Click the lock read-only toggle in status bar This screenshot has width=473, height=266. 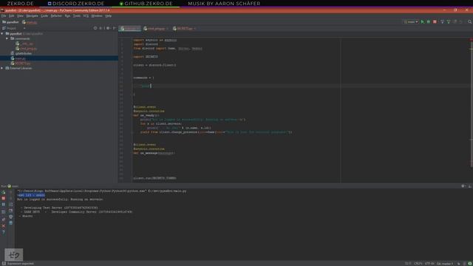(459, 264)
